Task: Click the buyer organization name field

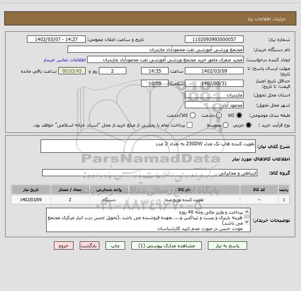Action: pyautogui.click(x=156, y=50)
